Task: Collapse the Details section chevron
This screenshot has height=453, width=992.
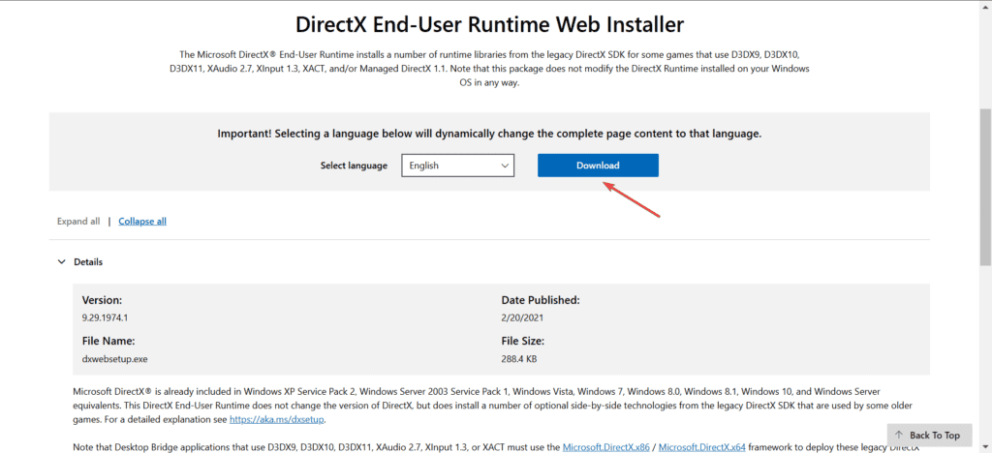Action: (x=61, y=261)
